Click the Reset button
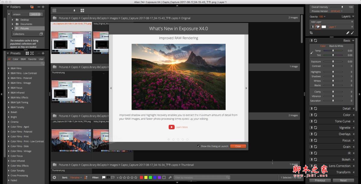This screenshot has width=361, height=184. (343, 180)
